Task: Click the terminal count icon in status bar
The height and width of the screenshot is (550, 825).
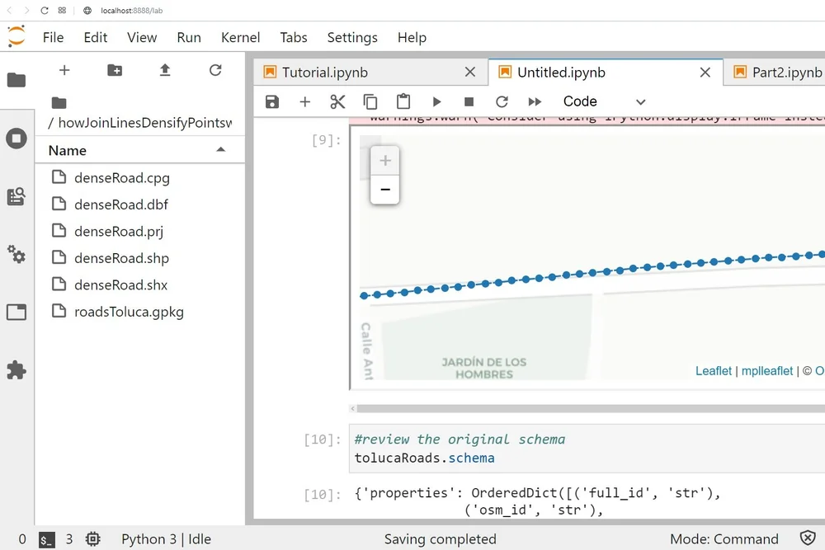Action: (x=46, y=539)
